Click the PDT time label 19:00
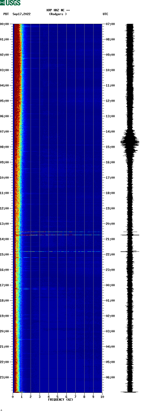The width and height of the screenshot is (141, 413). [4, 316]
